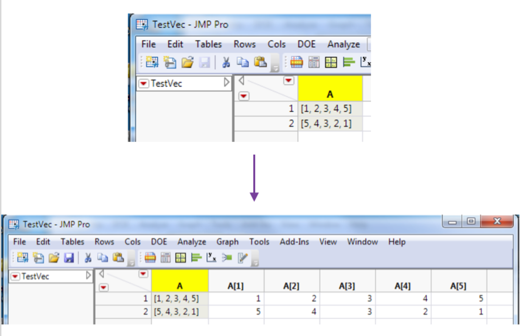Click greyed Save icon in upper window
Screen dimensions: 520x336
pyautogui.click(x=204, y=62)
